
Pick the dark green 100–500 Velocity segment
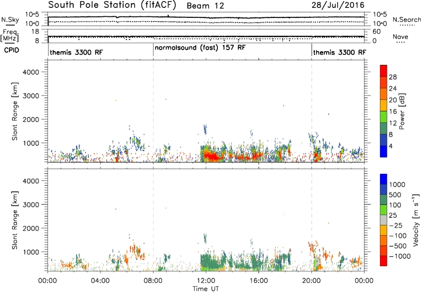click(x=384, y=200)
